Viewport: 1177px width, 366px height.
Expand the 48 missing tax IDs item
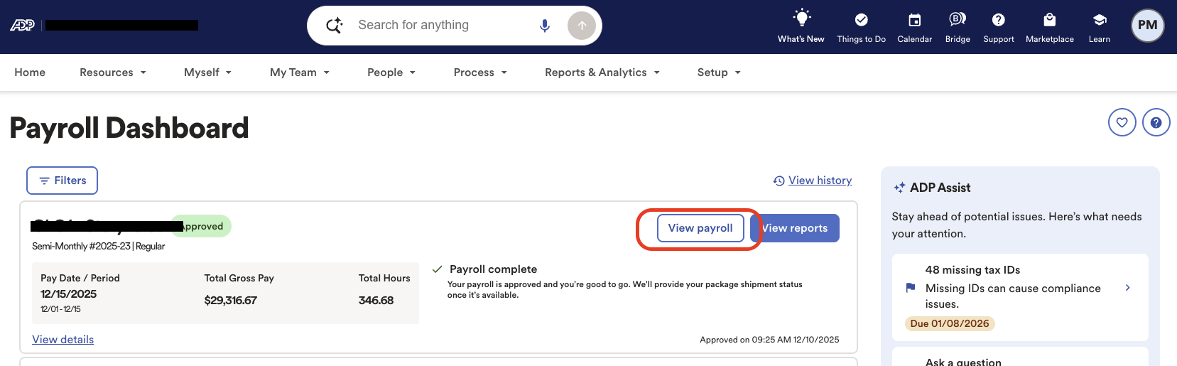click(x=1020, y=297)
